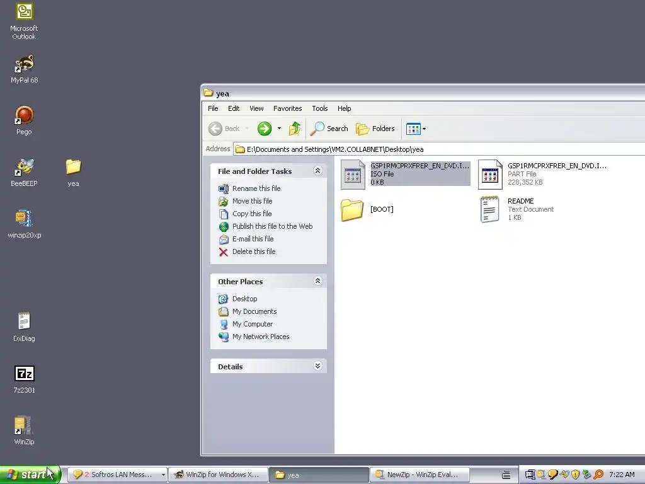The image size is (645, 484).
Task: Go to My Computer in Other Places
Action: click(245, 325)
